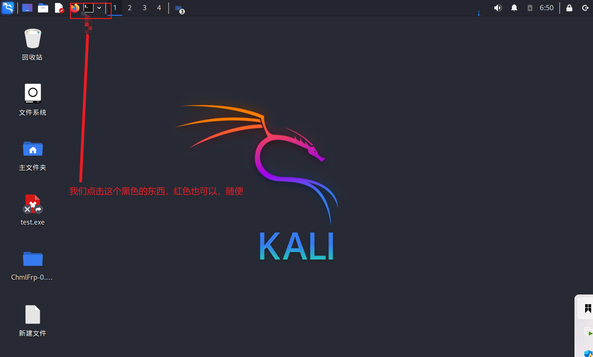This screenshot has width=593, height=357.
Task: Open the volume control icon
Action: (x=498, y=8)
